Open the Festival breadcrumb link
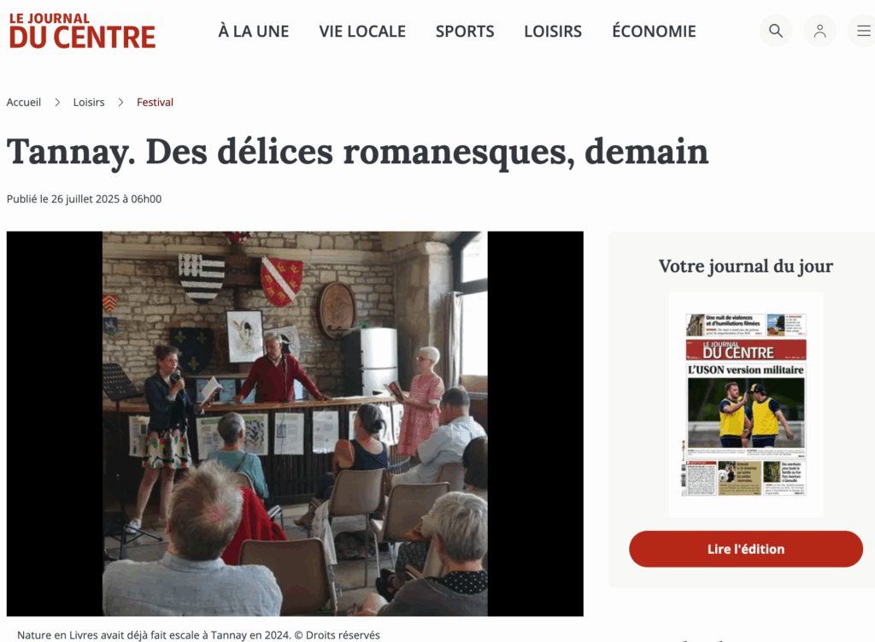 pyautogui.click(x=156, y=103)
